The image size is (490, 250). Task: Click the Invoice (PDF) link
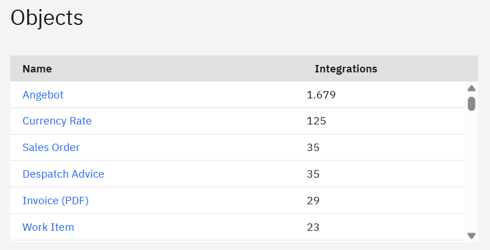pyautogui.click(x=56, y=200)
